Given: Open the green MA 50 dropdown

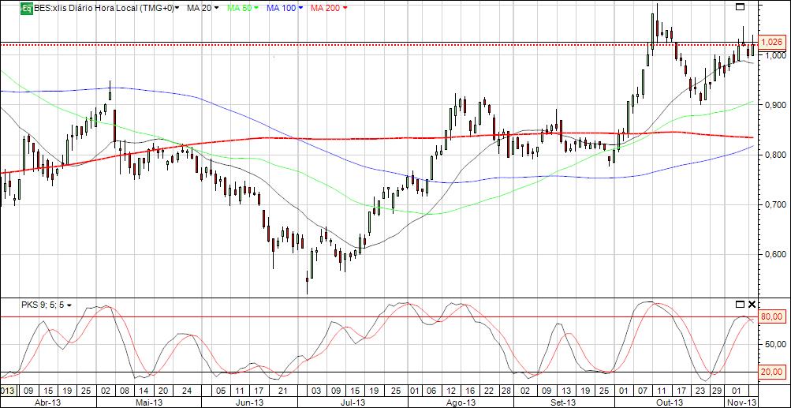Looking at the screenshot, I should coord(243,8).
